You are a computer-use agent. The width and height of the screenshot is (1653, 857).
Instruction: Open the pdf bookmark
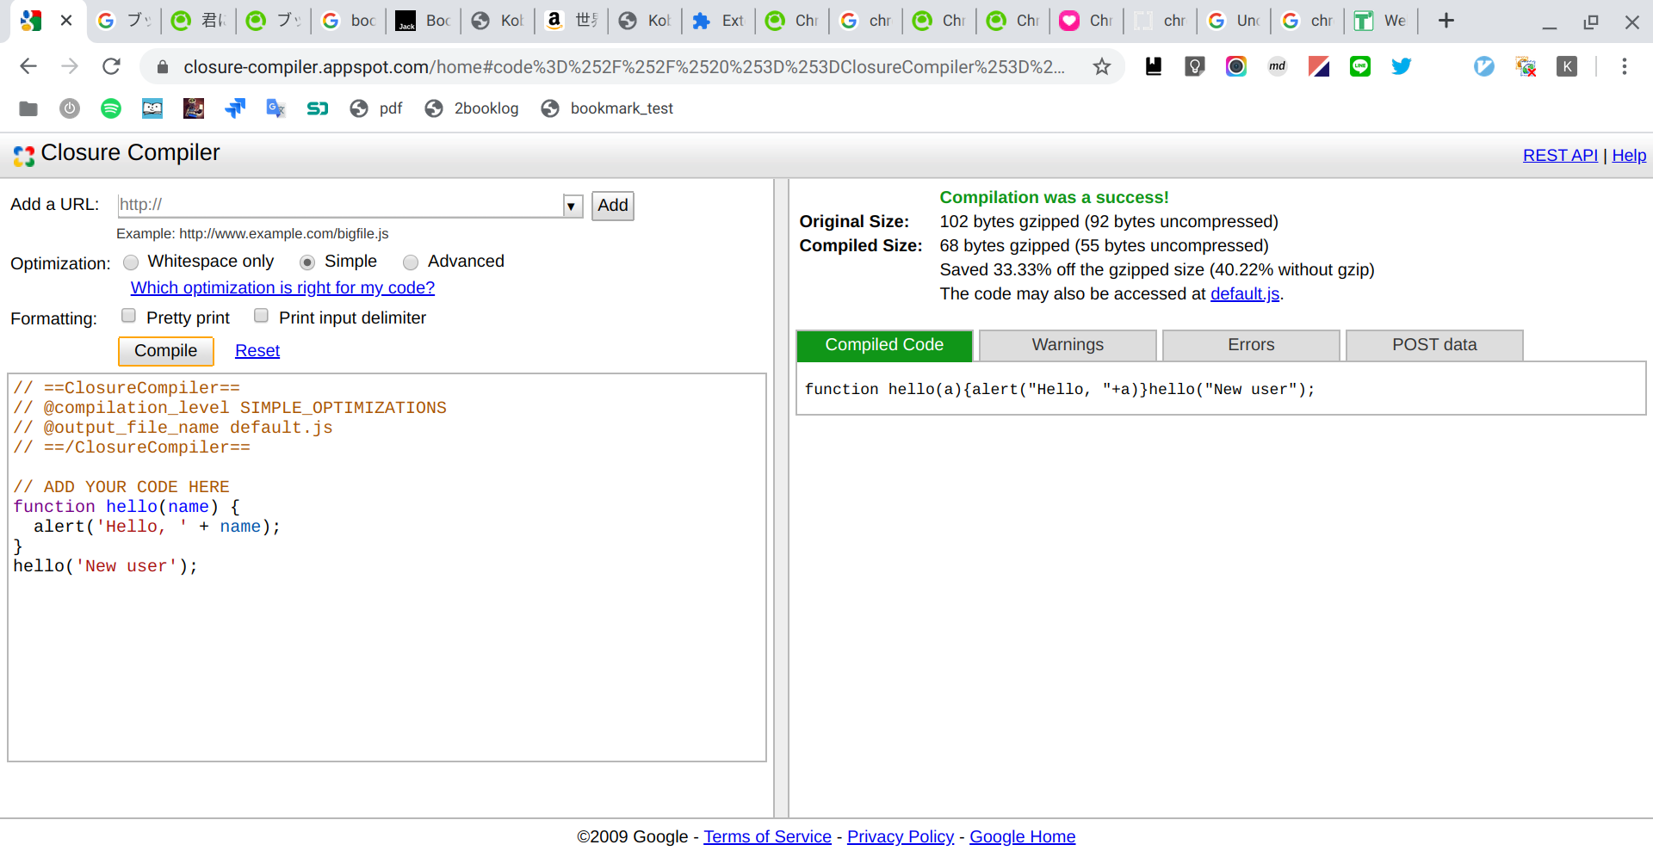[x=377, y=108]
